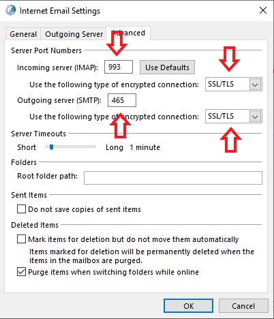Select the Advanced tab
The width and height of the screenshot is (274, 319).
pyautogui.click(x=128, y=33)
